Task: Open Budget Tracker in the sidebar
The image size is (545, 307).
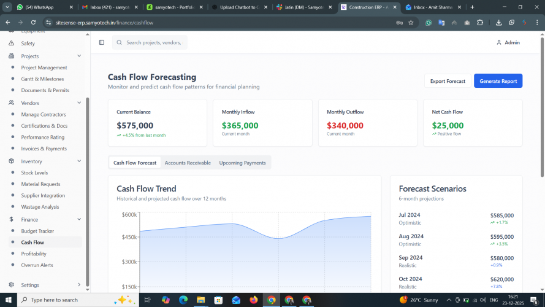Action: (37, 231)
